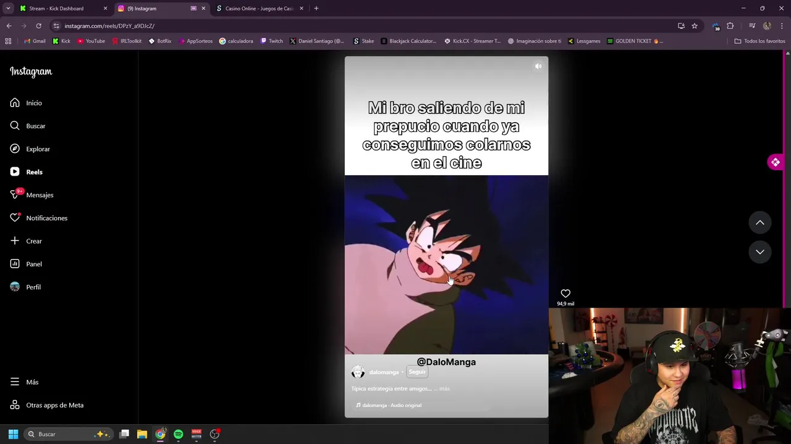Screen dimensions: 791x444
Task: Close the Kick Dashboard tab
Action: coord(105,9)
